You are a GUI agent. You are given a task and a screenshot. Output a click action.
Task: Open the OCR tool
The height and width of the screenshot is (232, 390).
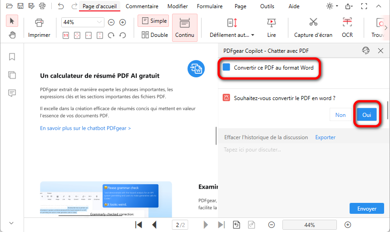pyautogui.click(x=347, y=23)
